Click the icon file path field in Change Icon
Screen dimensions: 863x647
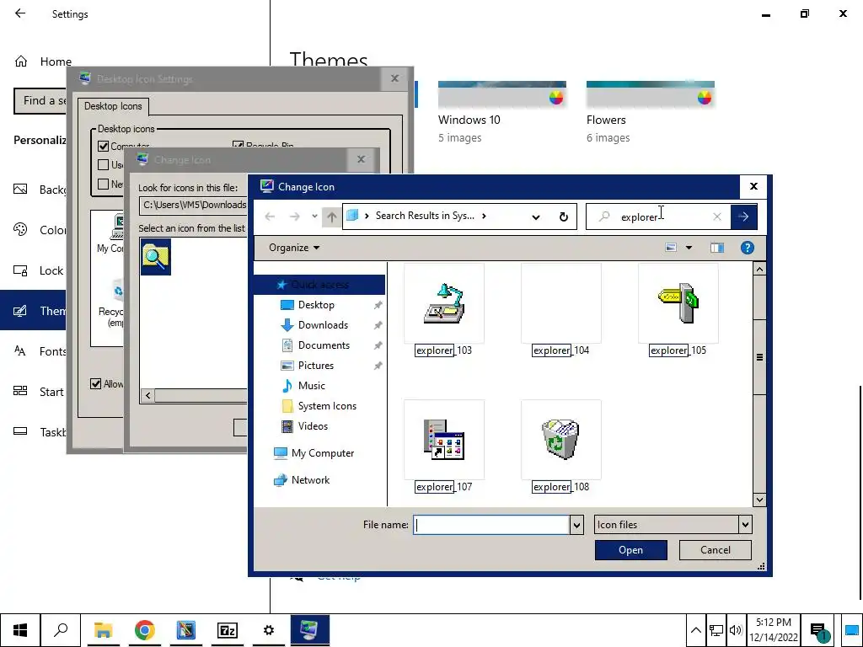pyautogui.click(x=193, y=205)
